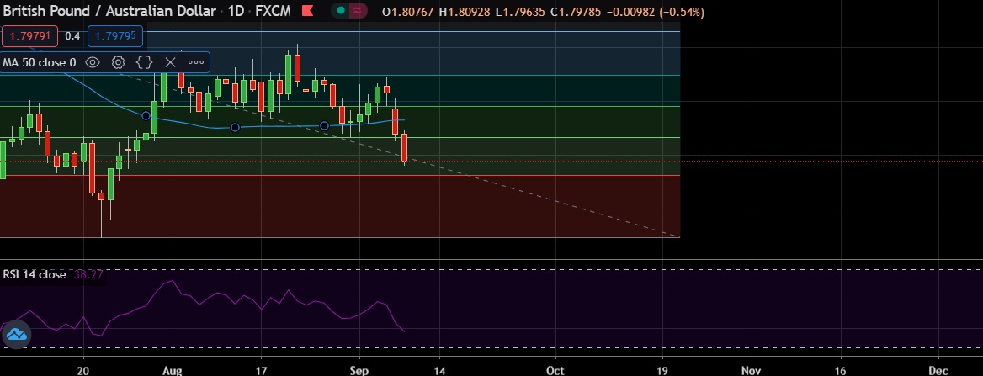The height and width of the screenshot is (376, 983).
Task: Click the blue buy price 1.79795 button
Action: [x=115, y=36]
